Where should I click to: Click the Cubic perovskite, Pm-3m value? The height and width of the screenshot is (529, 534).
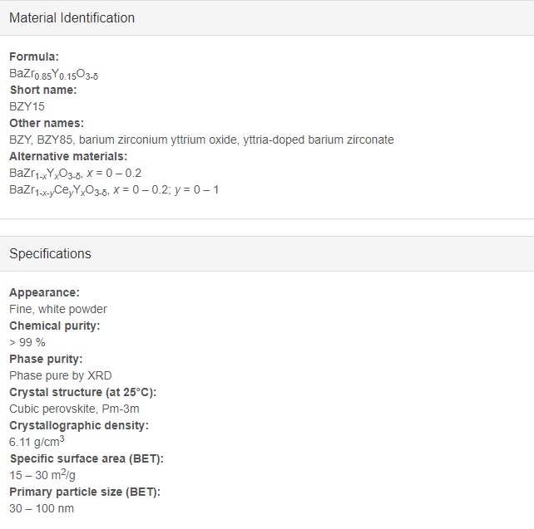[x=74, y=409]
